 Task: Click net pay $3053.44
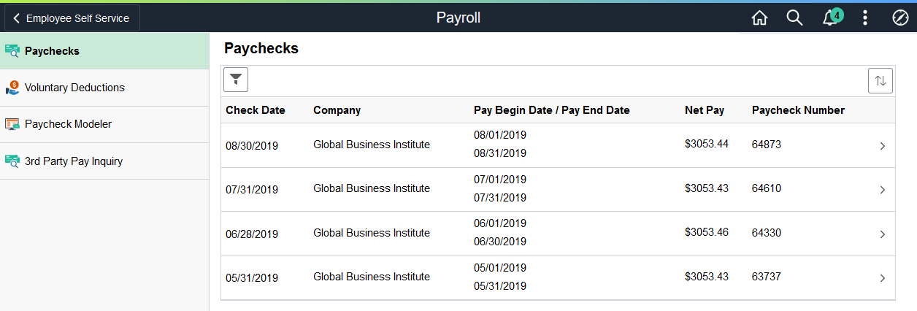[707, 144]
